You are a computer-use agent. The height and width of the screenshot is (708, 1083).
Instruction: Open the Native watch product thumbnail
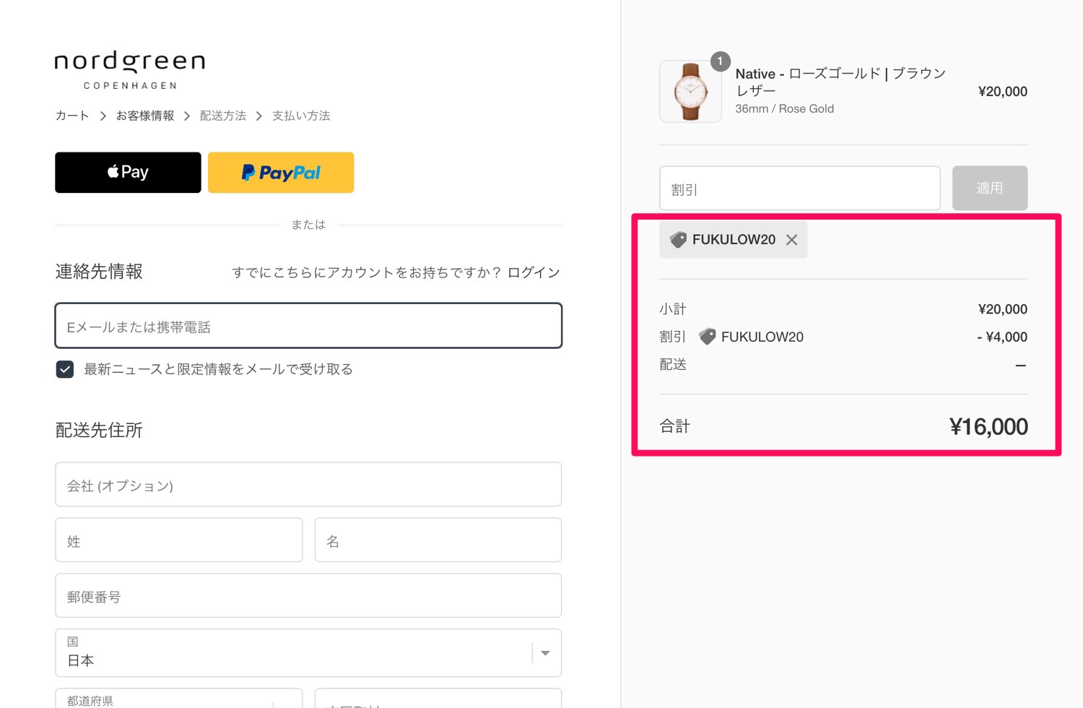(690, 92)
